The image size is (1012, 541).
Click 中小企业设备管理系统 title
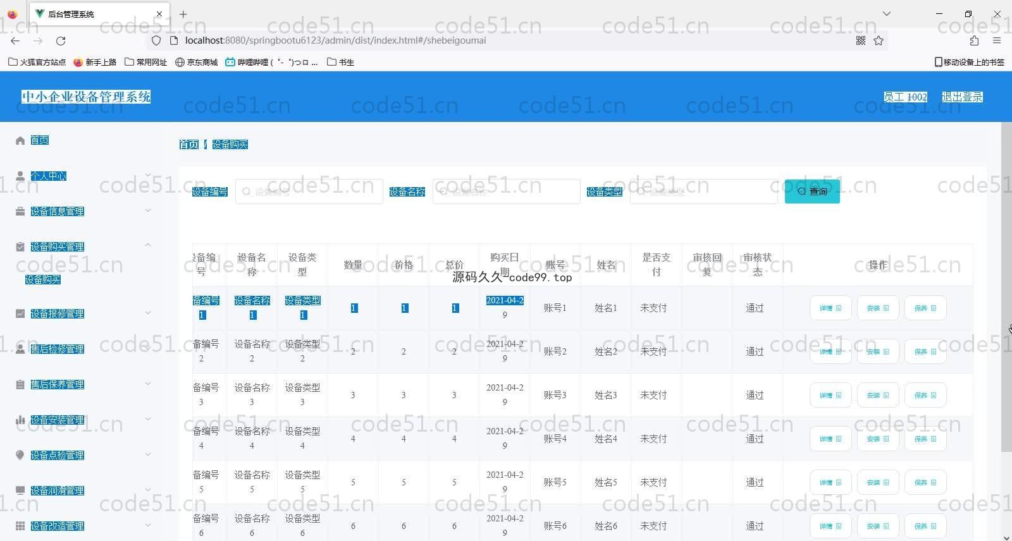pos(86,97)
